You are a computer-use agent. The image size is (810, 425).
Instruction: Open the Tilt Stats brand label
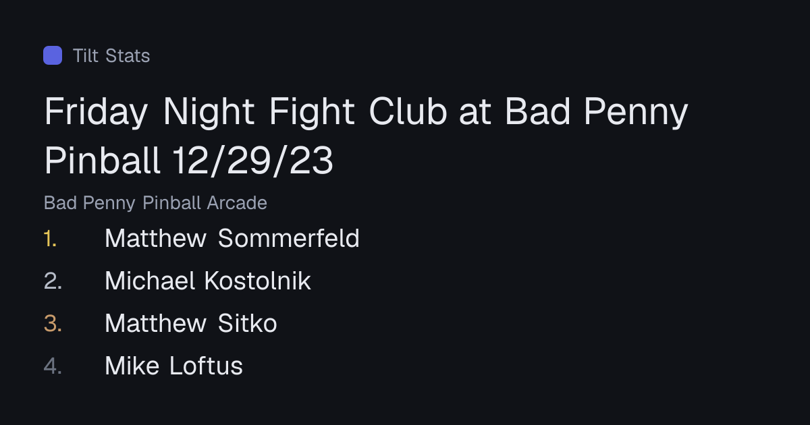(x=111, y=55)
